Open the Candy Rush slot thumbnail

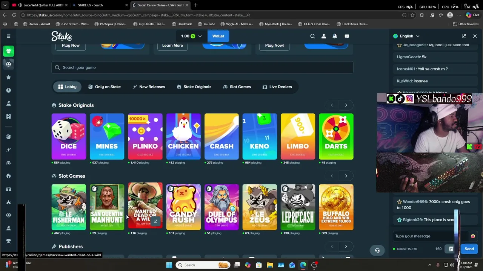183,207
